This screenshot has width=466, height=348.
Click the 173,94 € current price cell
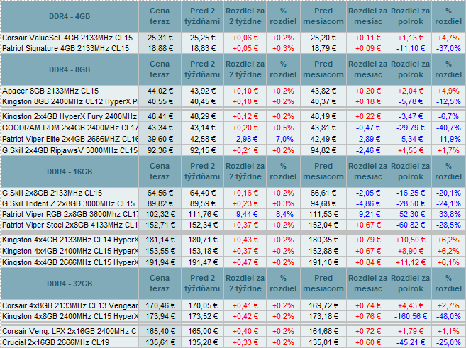tap(160, 316)
